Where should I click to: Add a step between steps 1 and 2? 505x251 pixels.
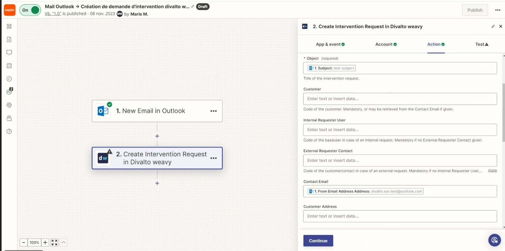tap(157, 136)
